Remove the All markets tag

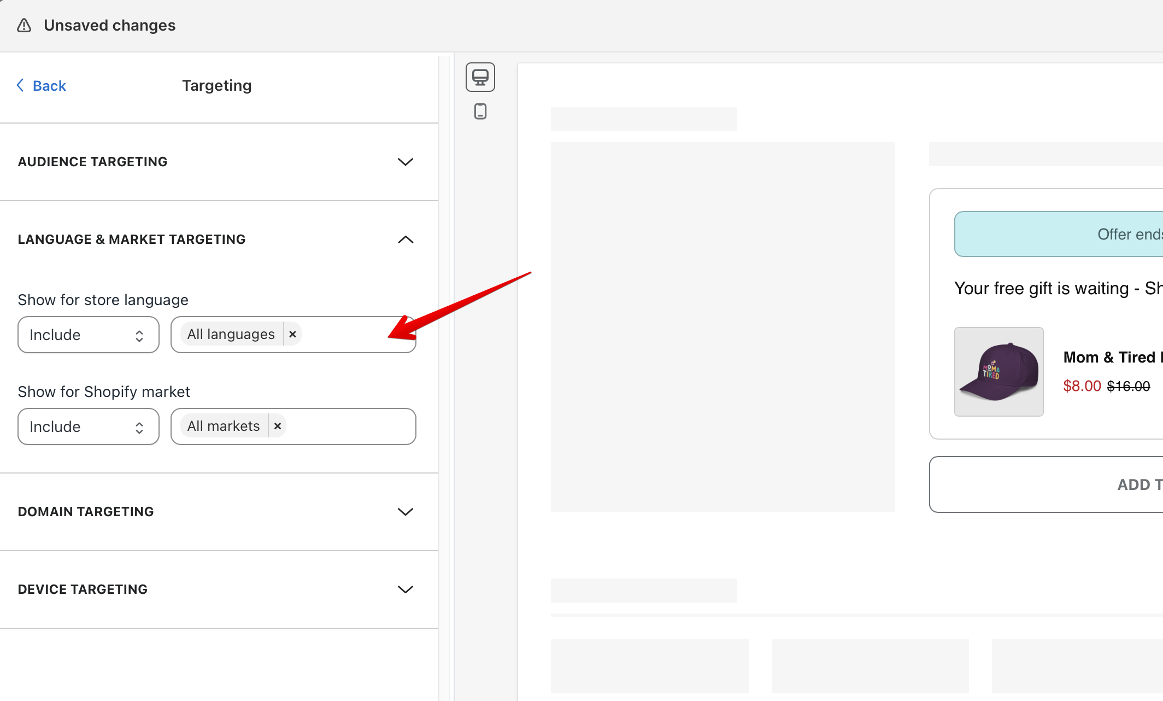[x=278, y=426]
